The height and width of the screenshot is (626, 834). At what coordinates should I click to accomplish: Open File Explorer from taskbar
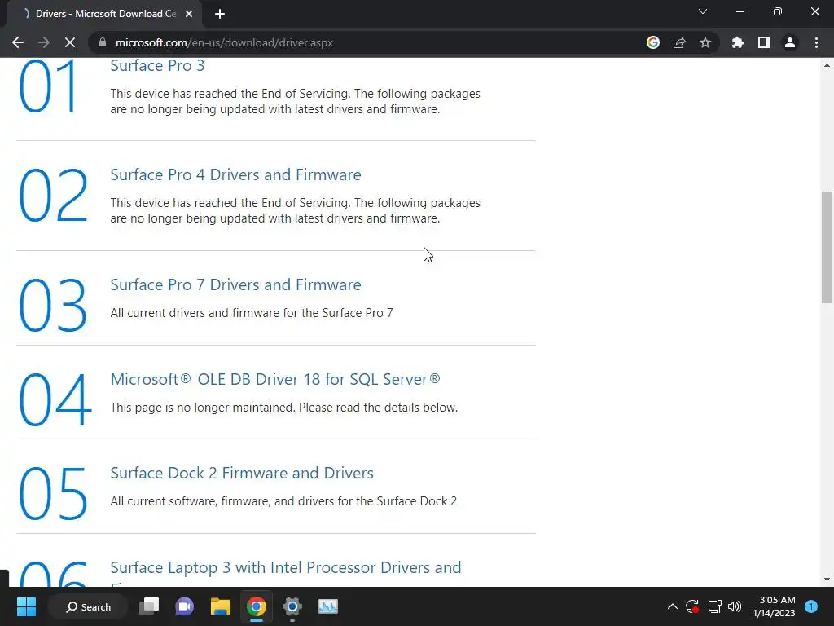(220, 606)
